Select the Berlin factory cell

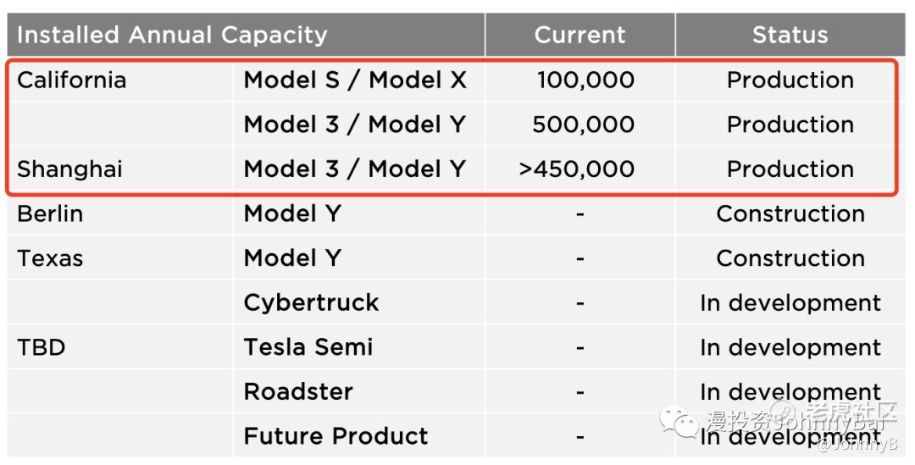point(50,213)
